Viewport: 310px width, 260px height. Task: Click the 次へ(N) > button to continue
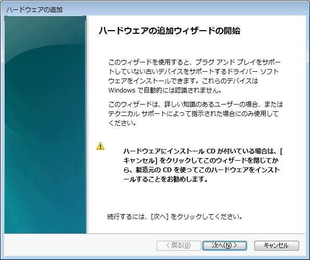pos(225,245)
